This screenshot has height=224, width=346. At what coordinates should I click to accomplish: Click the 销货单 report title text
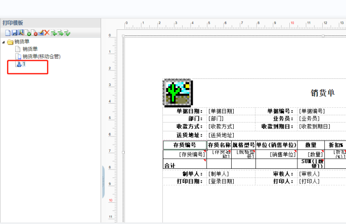323,93
